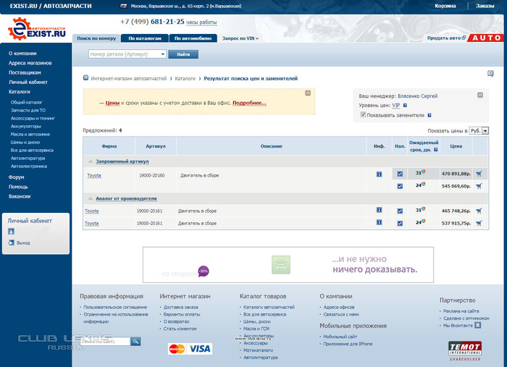
Task: Click the print icon at top right of page
Action: pyautogui.click(x=490, y=74)
